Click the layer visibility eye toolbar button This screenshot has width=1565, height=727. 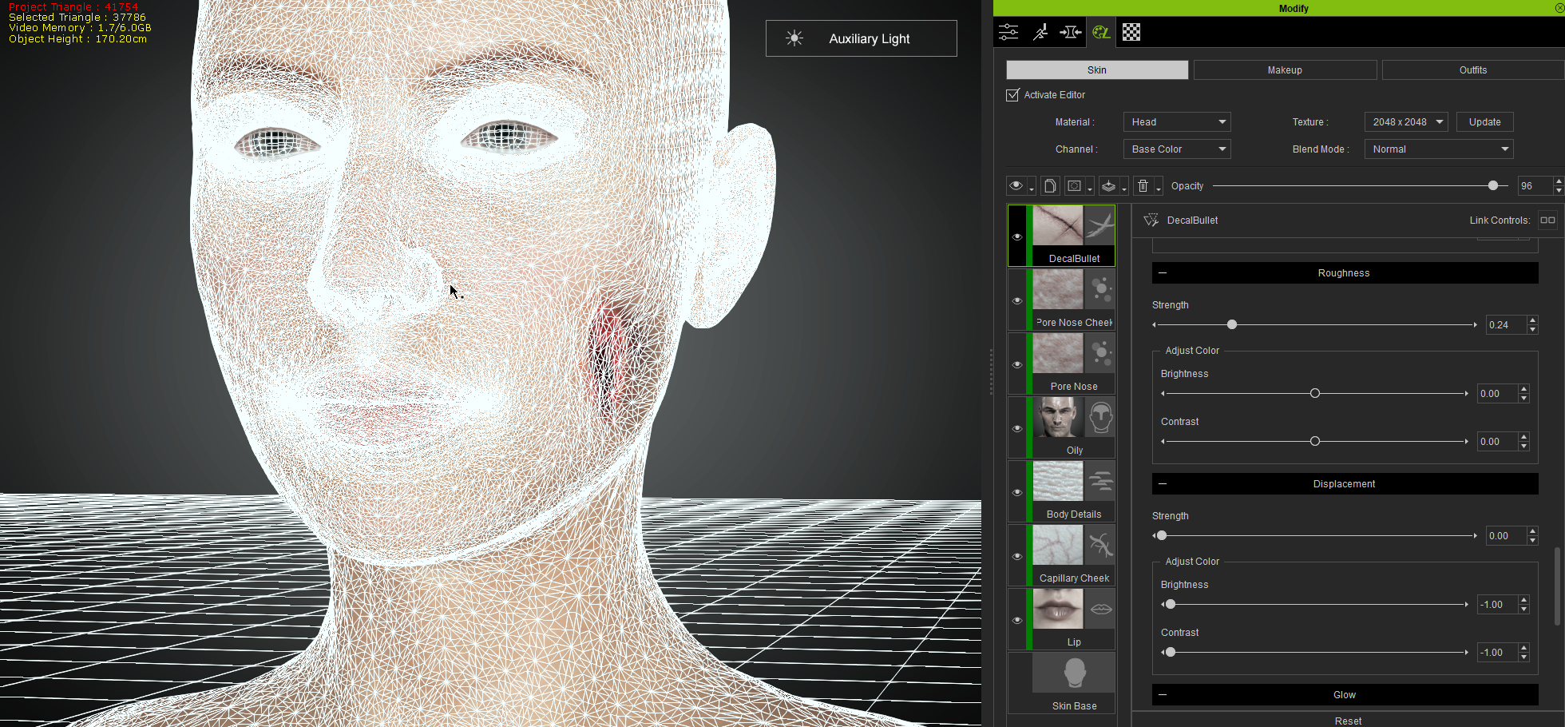(1016, 186)
